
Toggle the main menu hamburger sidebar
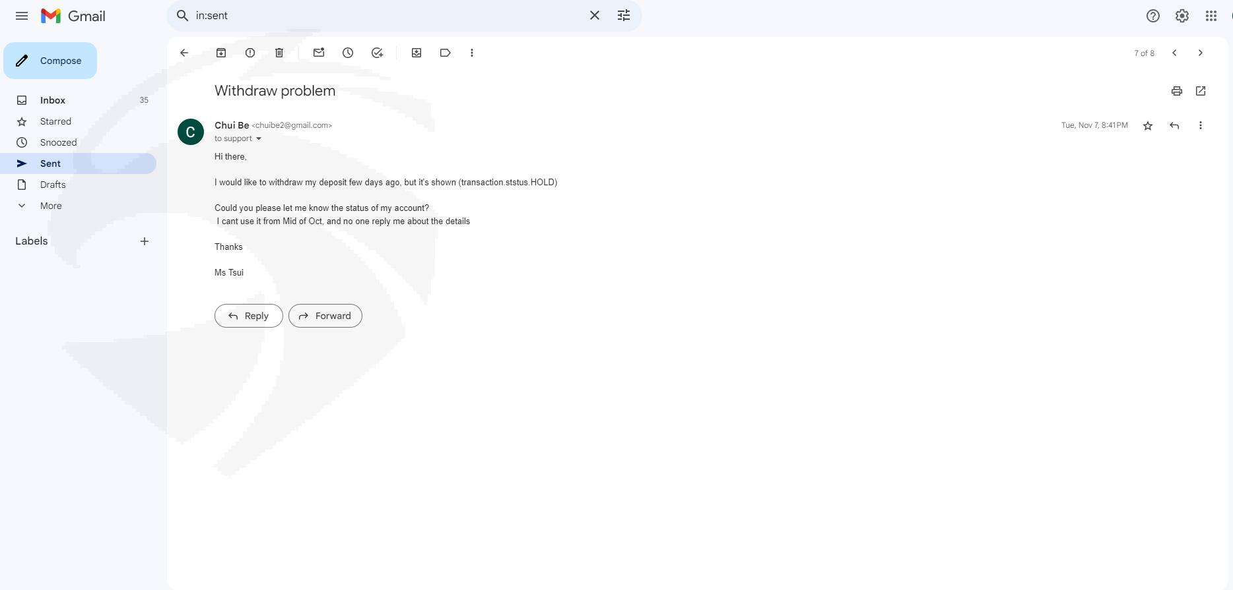click(x=22, y=16)
